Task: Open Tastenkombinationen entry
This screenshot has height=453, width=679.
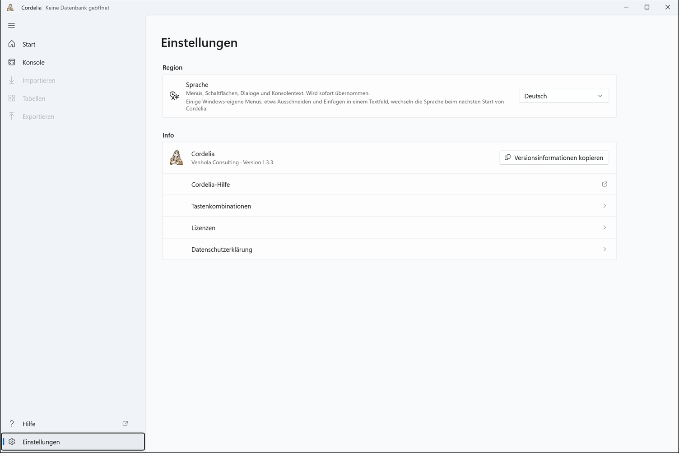Action: click(x=389, y=206)
